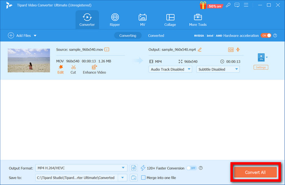Toggle Hardware acceleration switch
This screenshot has width=285, height=185.
(x=266, y=35)
